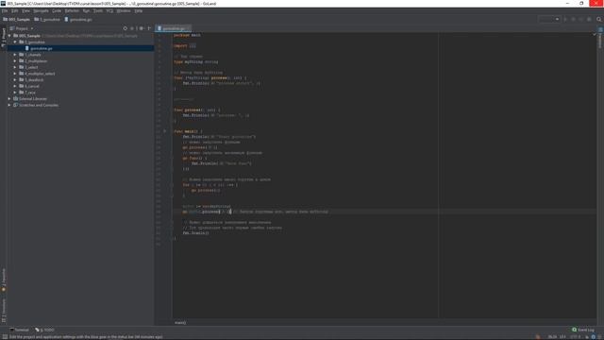Open the Terminal tool window

click(x=19, y=330)
